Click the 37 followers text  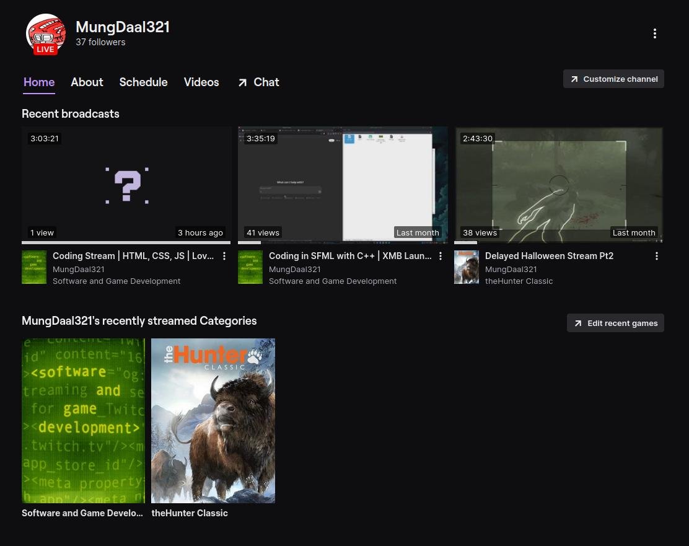point(100,42)
